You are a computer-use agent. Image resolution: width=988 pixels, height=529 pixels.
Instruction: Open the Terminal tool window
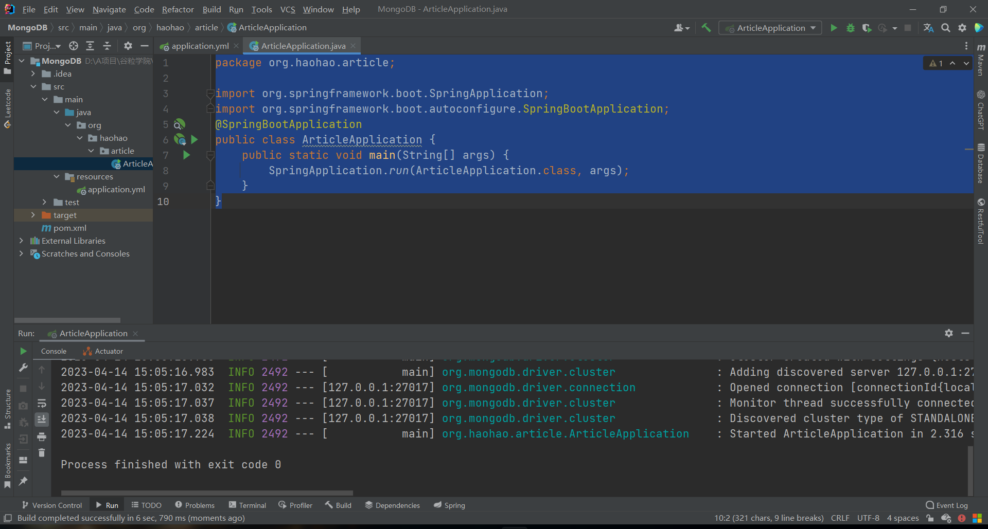tap(248, 505)
